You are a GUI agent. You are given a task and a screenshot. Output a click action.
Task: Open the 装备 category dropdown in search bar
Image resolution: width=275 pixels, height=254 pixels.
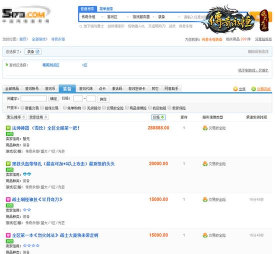(168, 17)
